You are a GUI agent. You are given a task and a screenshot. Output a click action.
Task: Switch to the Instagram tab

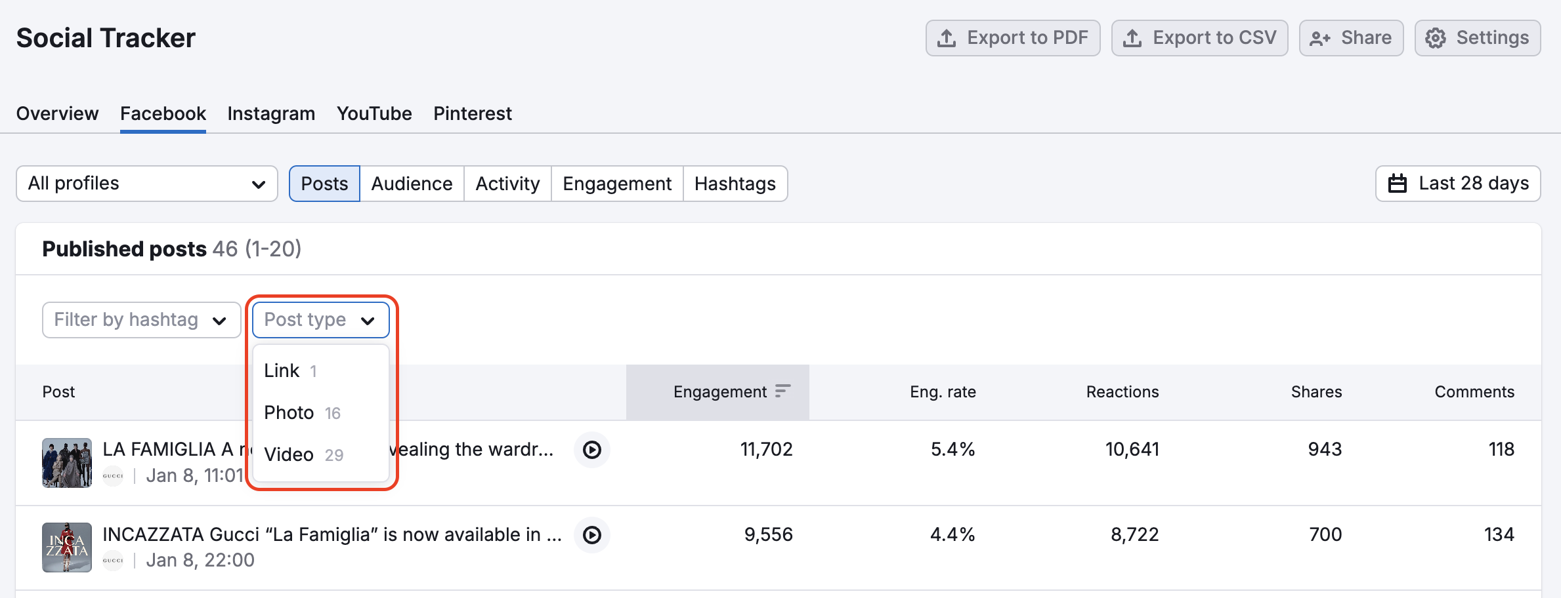(270, 113)
